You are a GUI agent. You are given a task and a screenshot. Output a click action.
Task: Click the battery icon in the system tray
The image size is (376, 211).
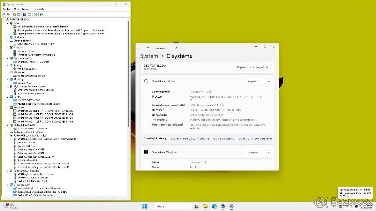click(x=356, y=206)
